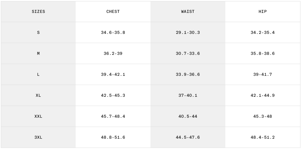Select the 3XL size row label
The image size is (301, 149).
point(38,137)
